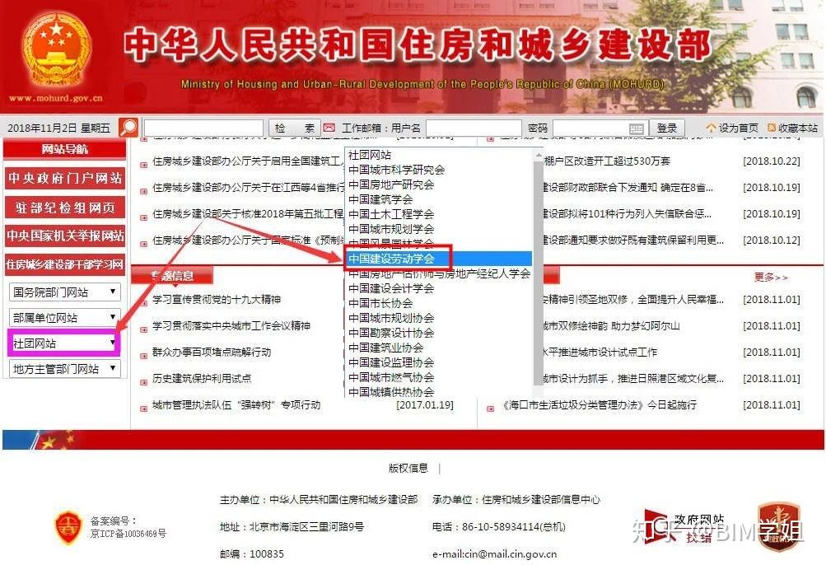
Task: Click the bullet icon beside 历史建筑保护利用试点
Action: [143, 381]
